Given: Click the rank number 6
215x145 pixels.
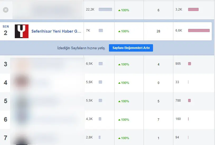Looking at the screenshot, I should (x=6, y=119).
